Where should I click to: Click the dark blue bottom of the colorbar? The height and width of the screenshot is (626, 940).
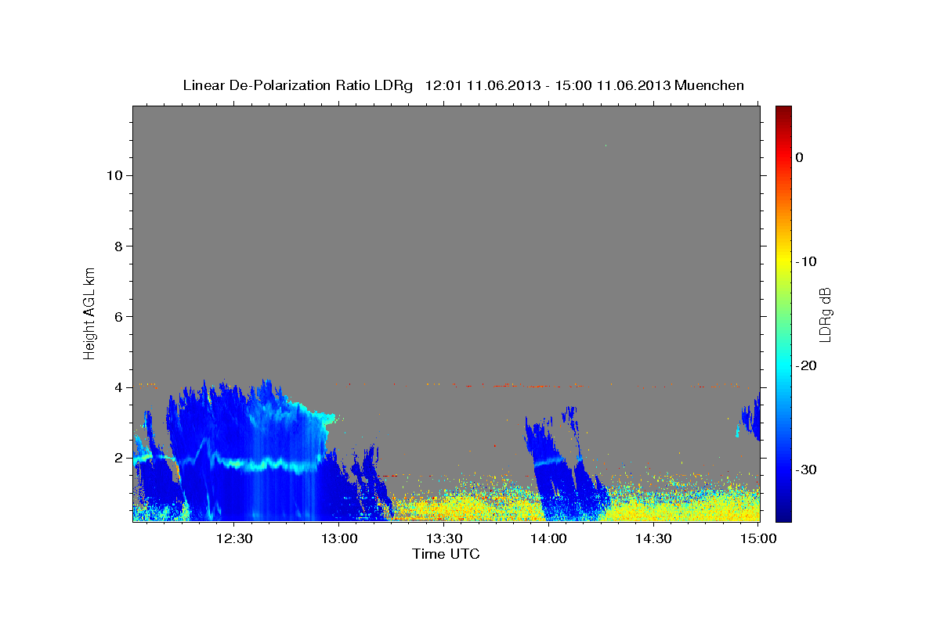(x=783, y=513)
